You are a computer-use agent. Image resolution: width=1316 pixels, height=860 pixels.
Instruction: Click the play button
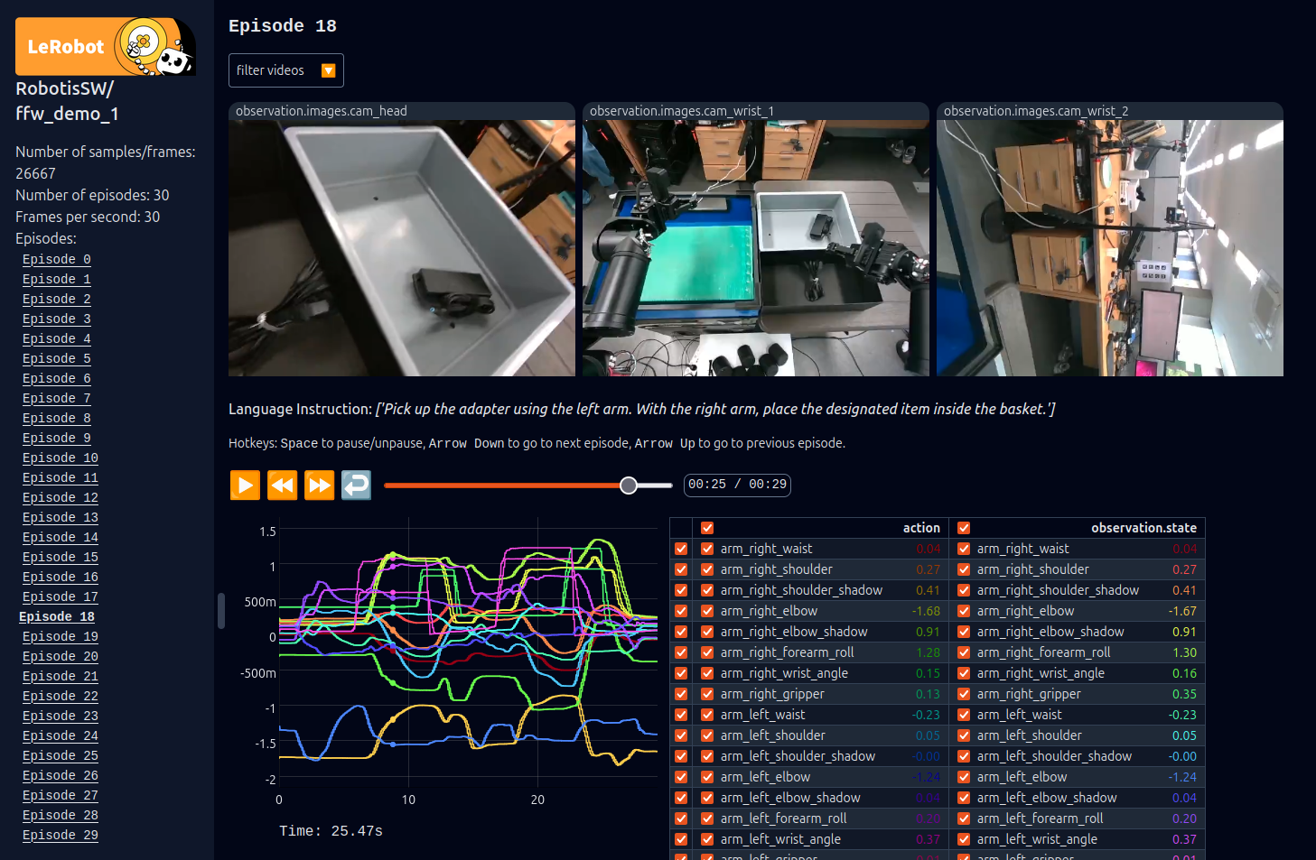245,485
